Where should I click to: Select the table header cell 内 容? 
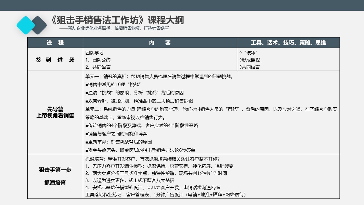click(x=160, y=43)
